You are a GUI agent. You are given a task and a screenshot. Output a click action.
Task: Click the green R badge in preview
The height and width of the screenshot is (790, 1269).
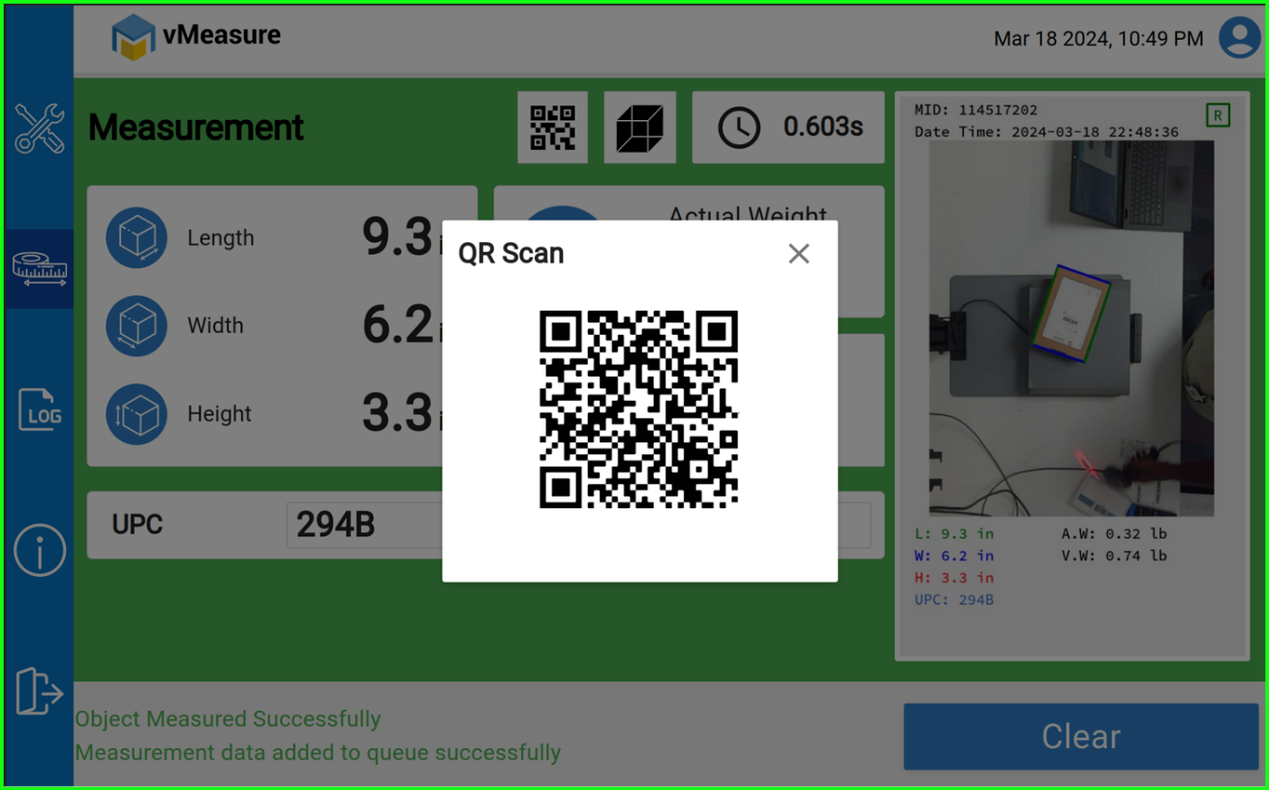[1218, 116]
